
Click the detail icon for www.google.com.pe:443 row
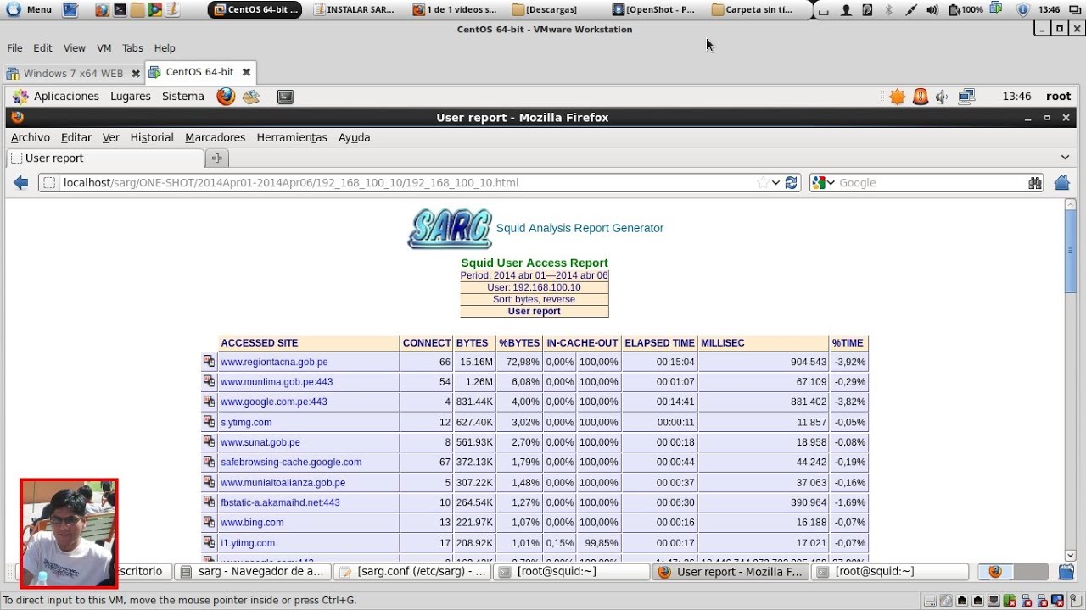pyautogui.click(x=209, y=402)
